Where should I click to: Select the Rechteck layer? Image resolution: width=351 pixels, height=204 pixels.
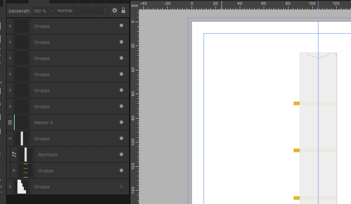[70, 155]
